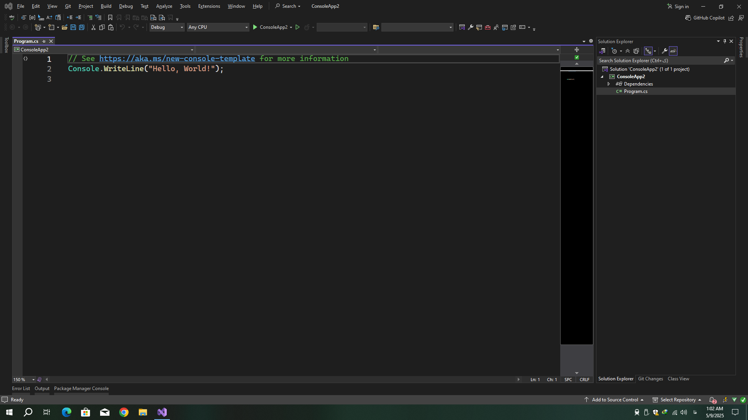Click the aka.ms new-console-template link
This screenshot has height=420, width=748.
[177, 58]
